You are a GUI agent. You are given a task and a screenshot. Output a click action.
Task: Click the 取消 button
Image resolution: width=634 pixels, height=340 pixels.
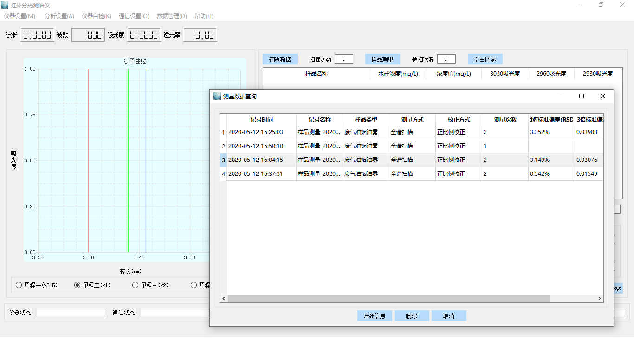pos(448,316)
